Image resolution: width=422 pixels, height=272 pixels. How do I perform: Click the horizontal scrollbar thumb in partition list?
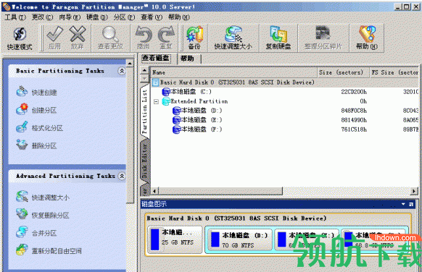[220, 191]
